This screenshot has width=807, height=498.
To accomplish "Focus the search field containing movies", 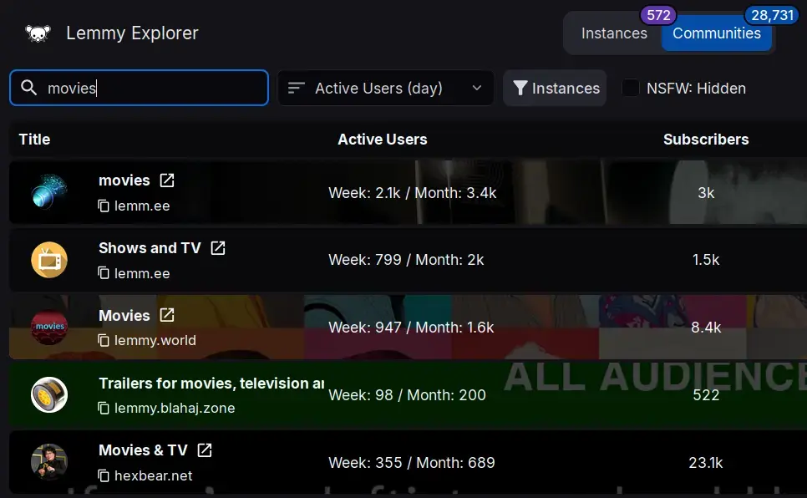I will (139, 88).
